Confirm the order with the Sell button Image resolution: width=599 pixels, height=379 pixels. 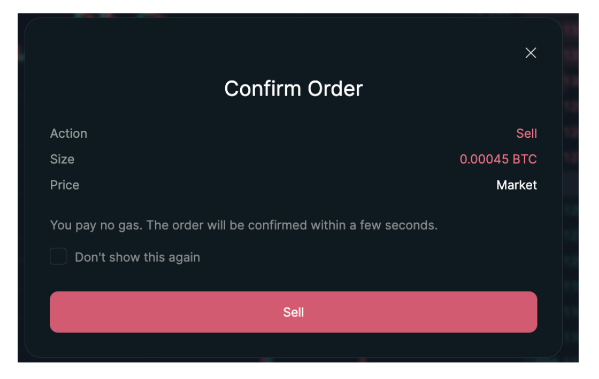point(293,312)
